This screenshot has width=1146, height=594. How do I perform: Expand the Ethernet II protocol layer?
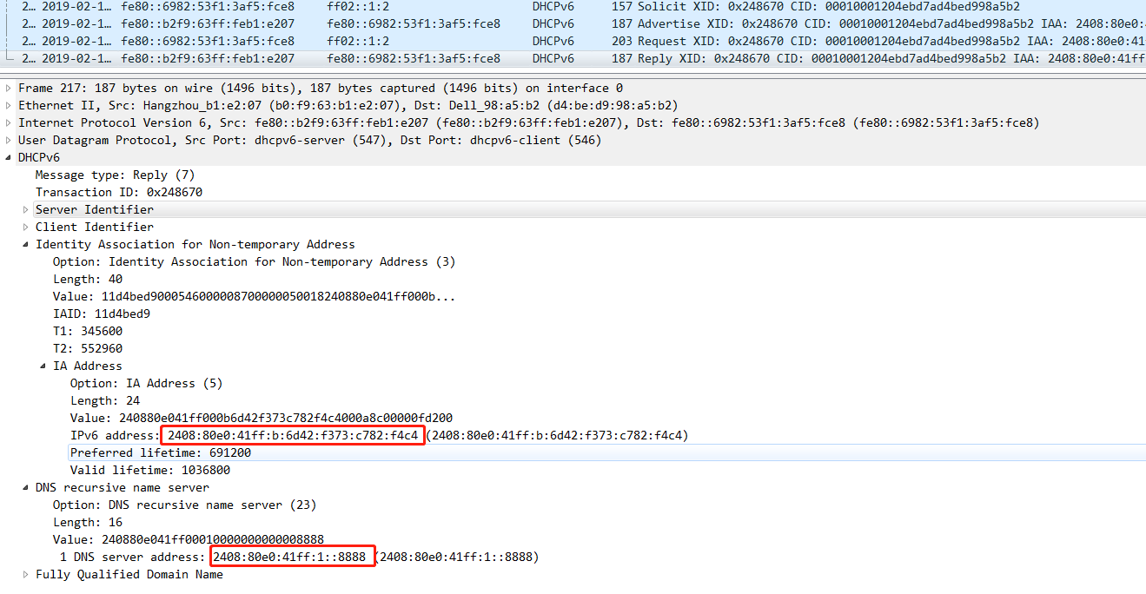pos(7,105)
